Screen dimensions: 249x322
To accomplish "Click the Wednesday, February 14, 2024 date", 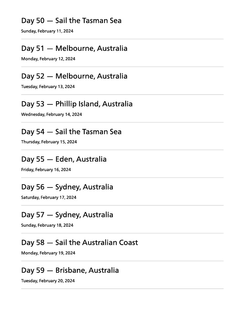I will 51,114.
